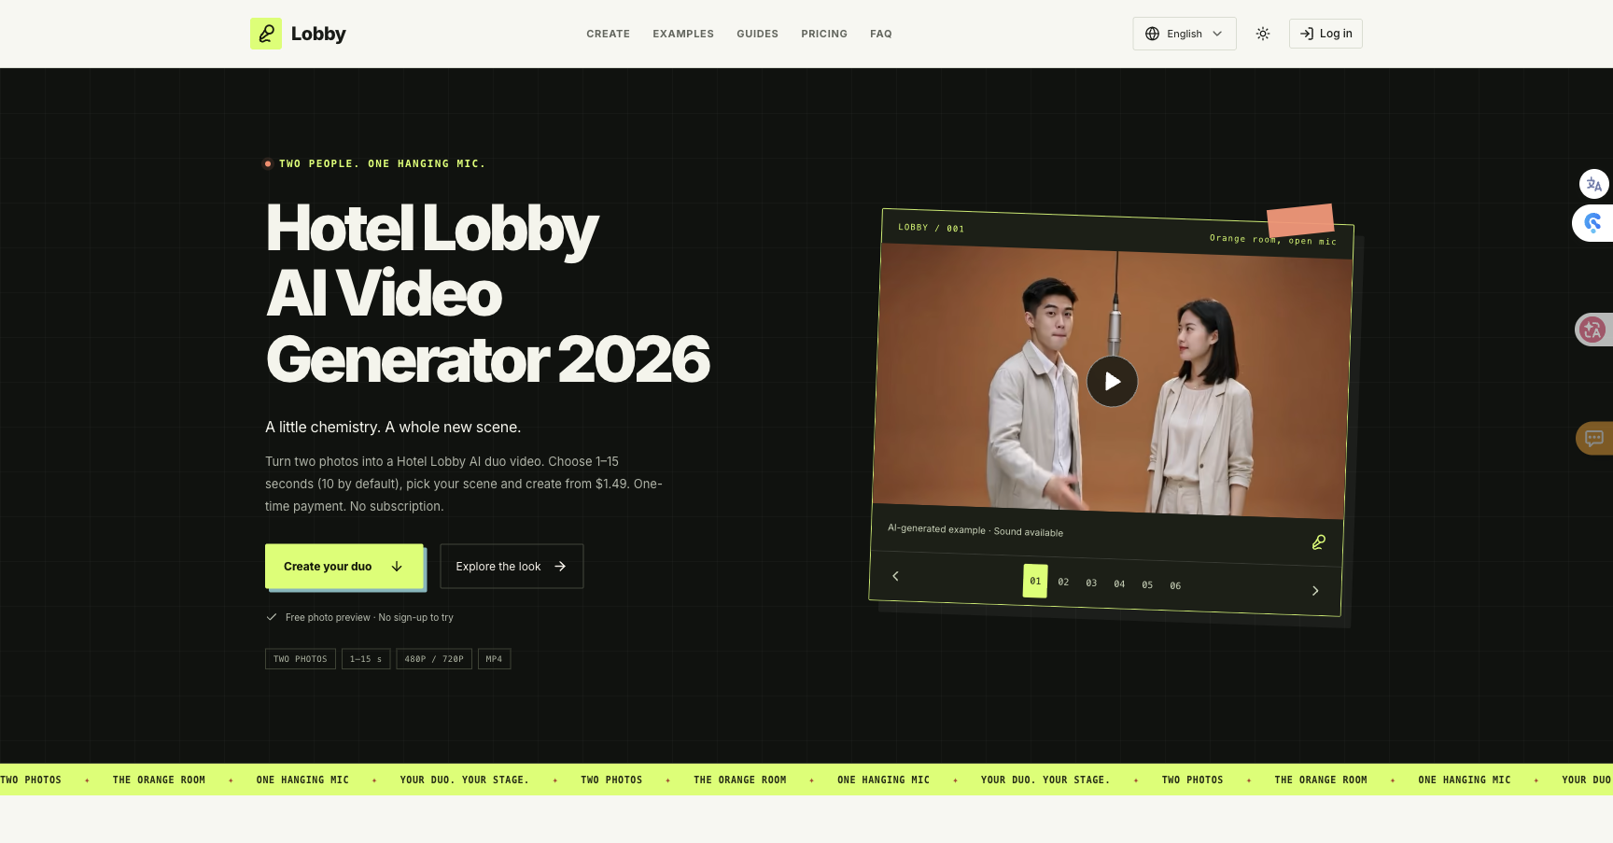
Task: Click the Create your duo button
Action: coord(344,567)
